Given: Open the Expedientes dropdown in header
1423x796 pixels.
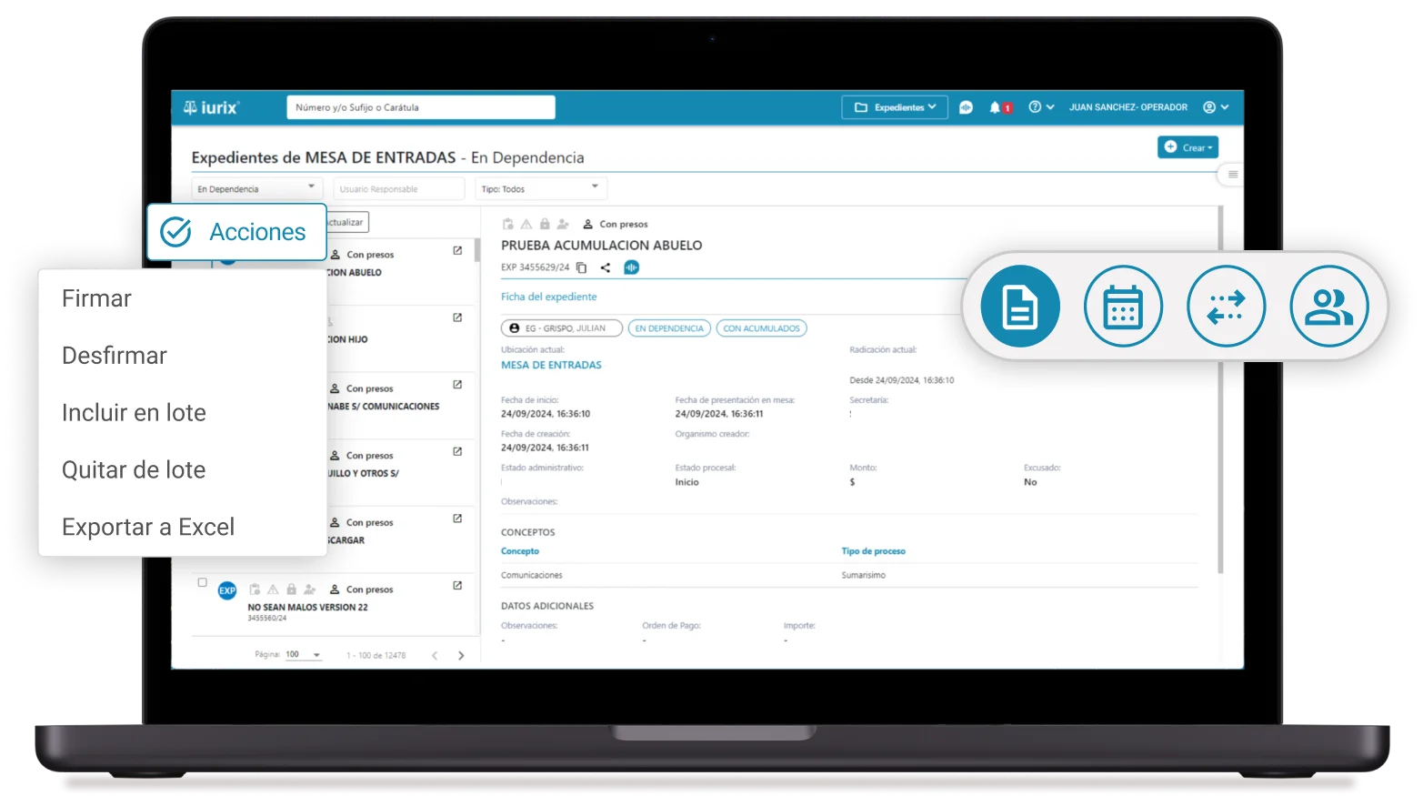Looking at the screenshot, I should [895, 107].
